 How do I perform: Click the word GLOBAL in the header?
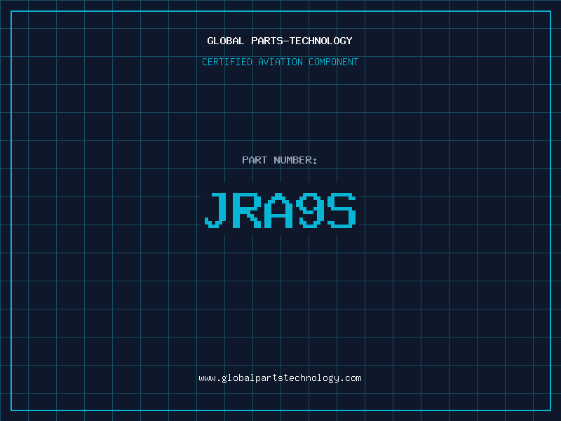click(226, 41)
